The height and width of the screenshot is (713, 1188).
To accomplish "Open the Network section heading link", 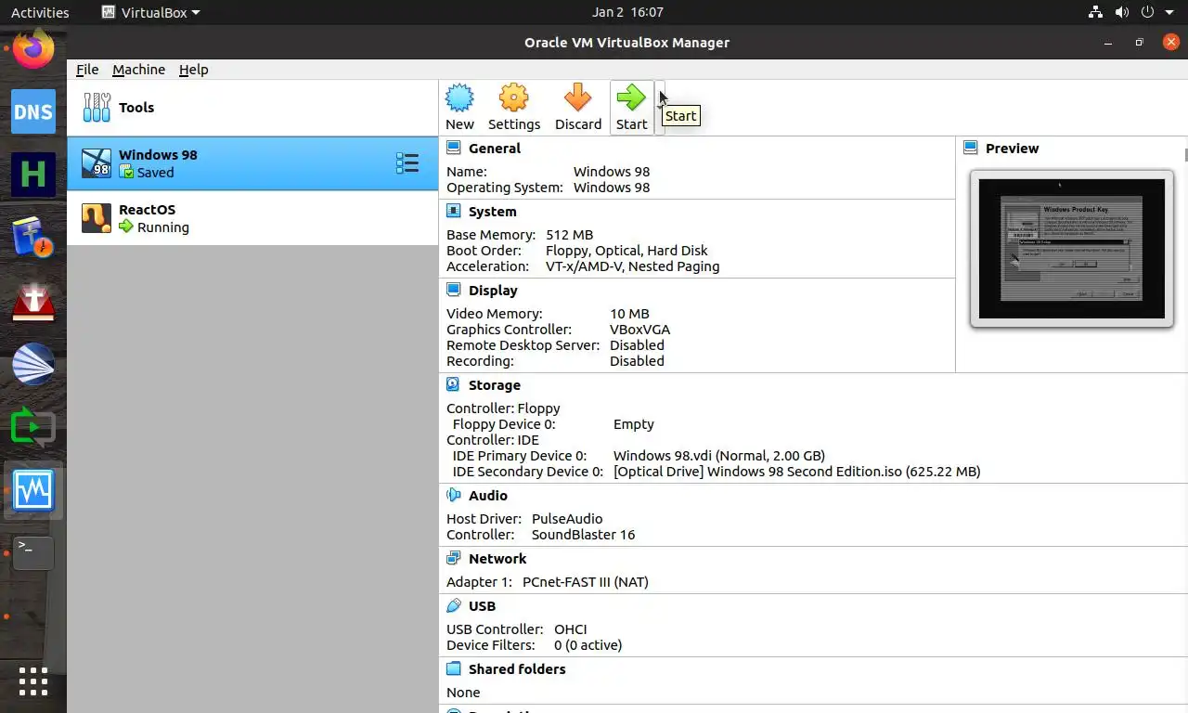I will pyautogui.click(x=497, y=559).
